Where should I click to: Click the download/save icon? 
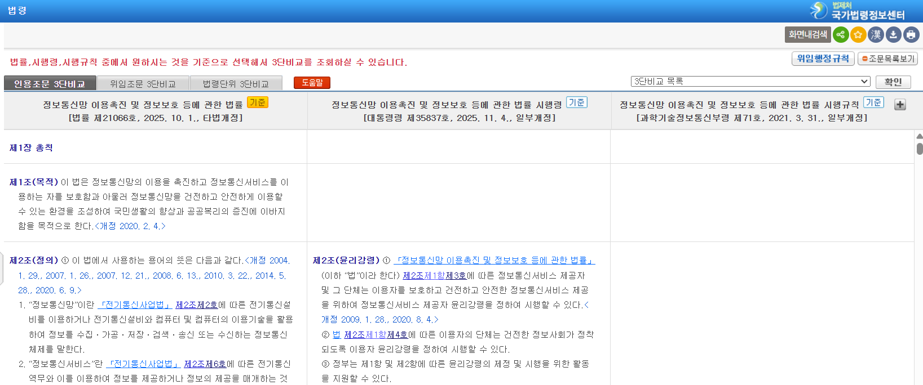click(893, 35)
